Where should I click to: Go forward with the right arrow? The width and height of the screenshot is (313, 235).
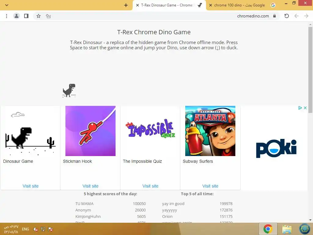(x=306, y=16)
